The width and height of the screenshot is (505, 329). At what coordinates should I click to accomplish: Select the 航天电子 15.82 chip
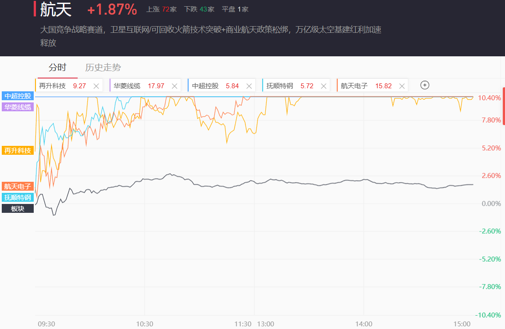(x=355, y=86)
